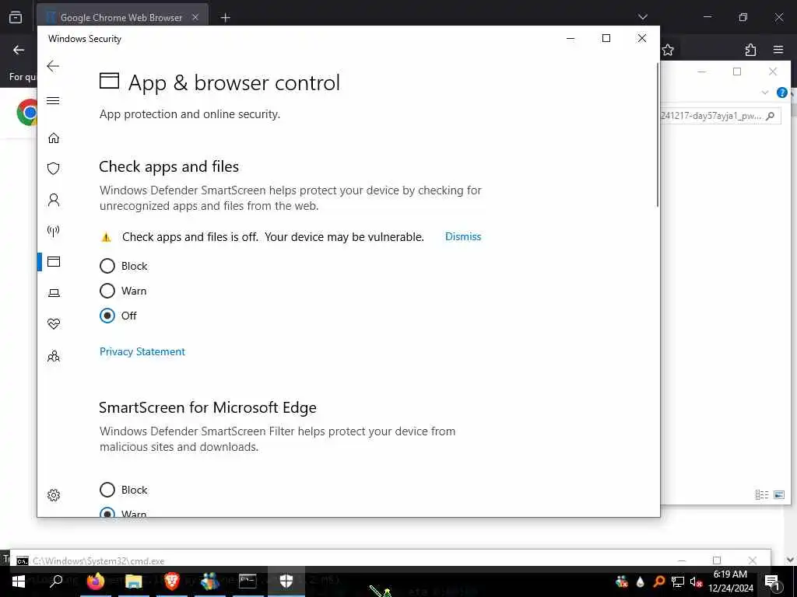
Task: Open the browser tab list dropdown
Action: coord(642,17)
